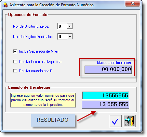
Task: Click the yellow instruction note box
Action: tap(43, 100)
